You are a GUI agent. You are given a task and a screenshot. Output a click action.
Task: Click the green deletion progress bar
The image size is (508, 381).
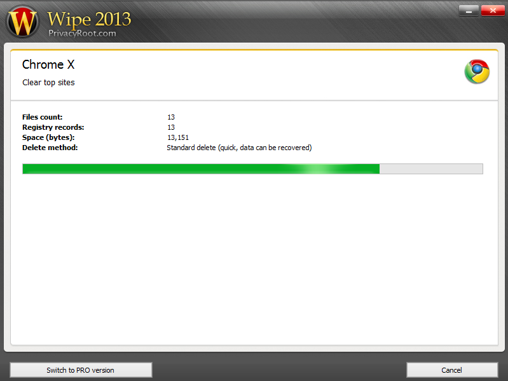coord(252,169)
